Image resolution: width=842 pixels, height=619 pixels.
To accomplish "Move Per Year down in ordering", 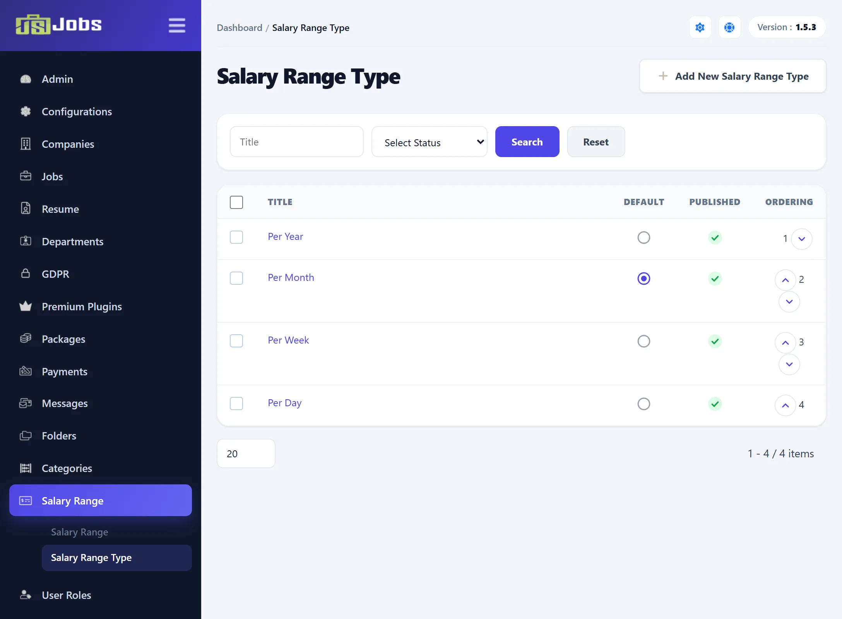I will [x=802, y=239].
